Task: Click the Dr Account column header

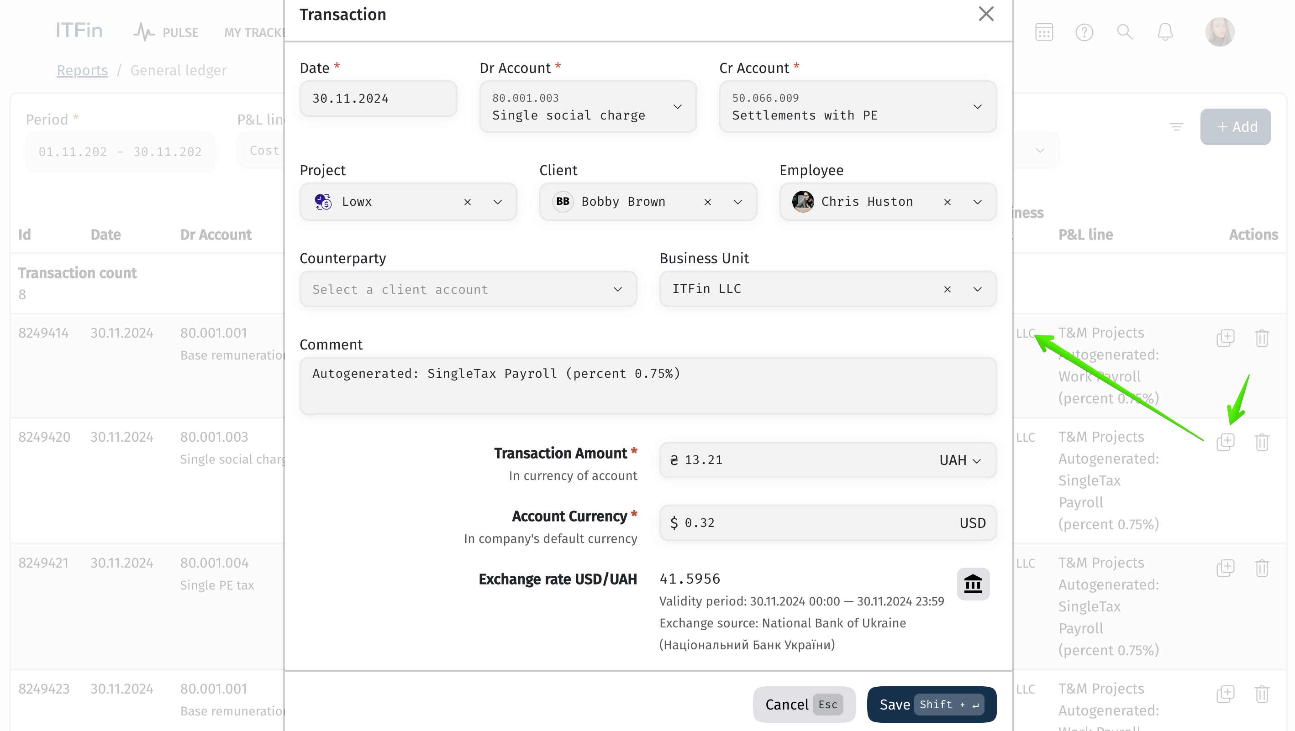Action: (x=216, y=235)
